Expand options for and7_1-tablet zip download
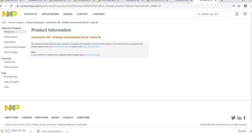The image size is (252, 133). point(31,131)
